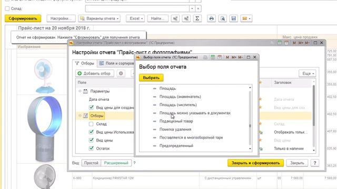The height and width of the screenshot is (189, 337).
Task: Click the Найти... button
Action: point(157,18)
